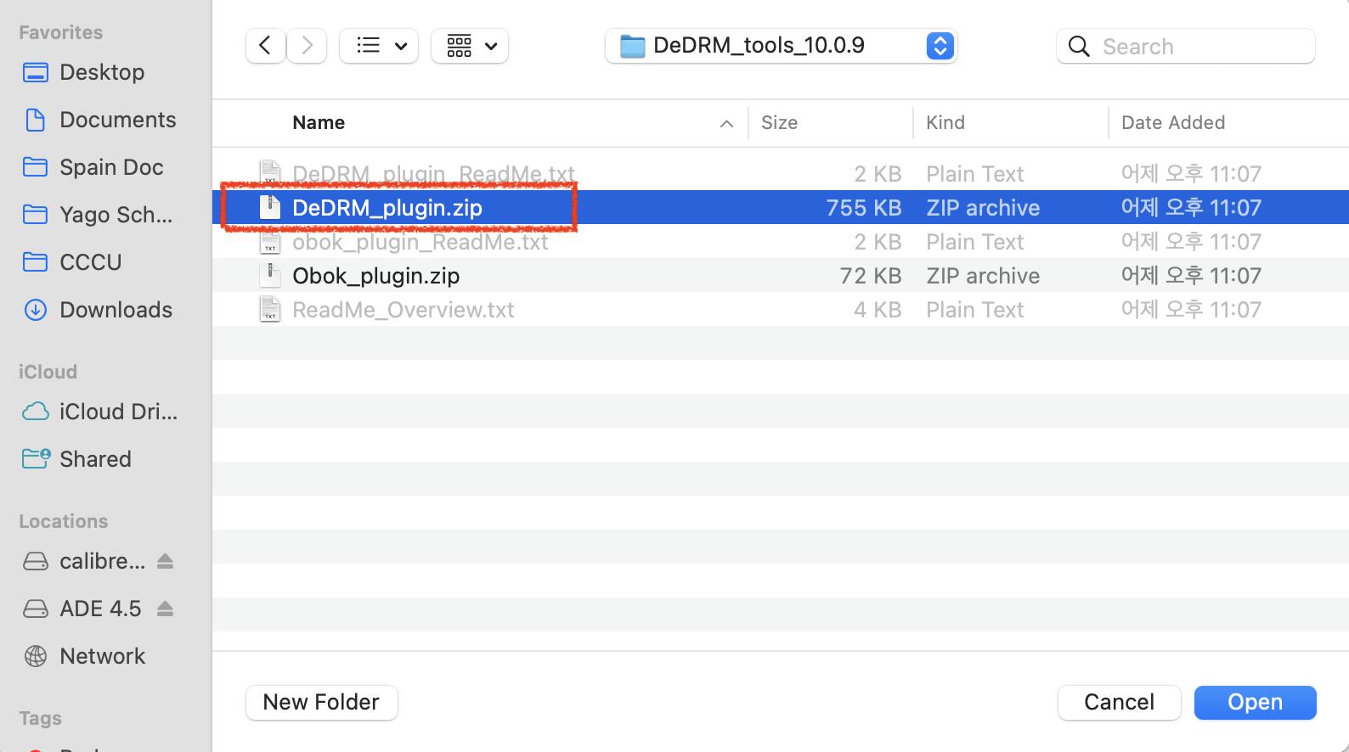
Task: Click the ADE 4.5 drive icon
Action: (36, 609)
